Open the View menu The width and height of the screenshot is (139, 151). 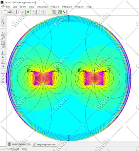click(x=31, y=7)
